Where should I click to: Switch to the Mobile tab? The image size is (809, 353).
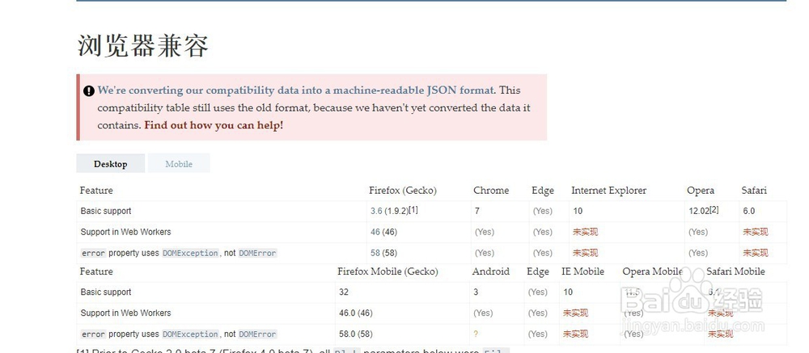point(179,164)
